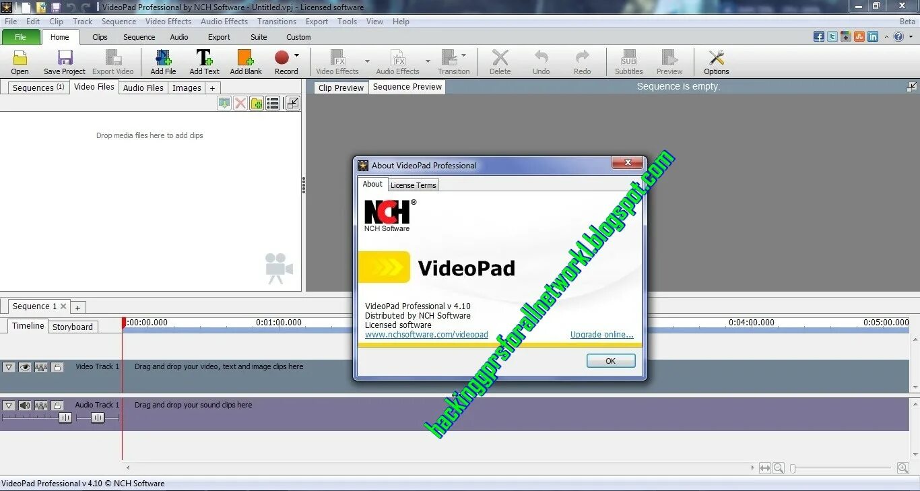Open help with the question mark icon
The image size is (920, 491).
898,37
